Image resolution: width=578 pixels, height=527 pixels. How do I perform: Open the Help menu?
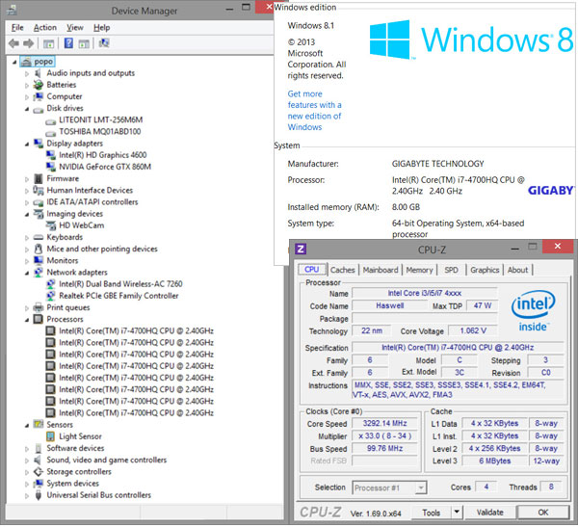pos(102,28)
